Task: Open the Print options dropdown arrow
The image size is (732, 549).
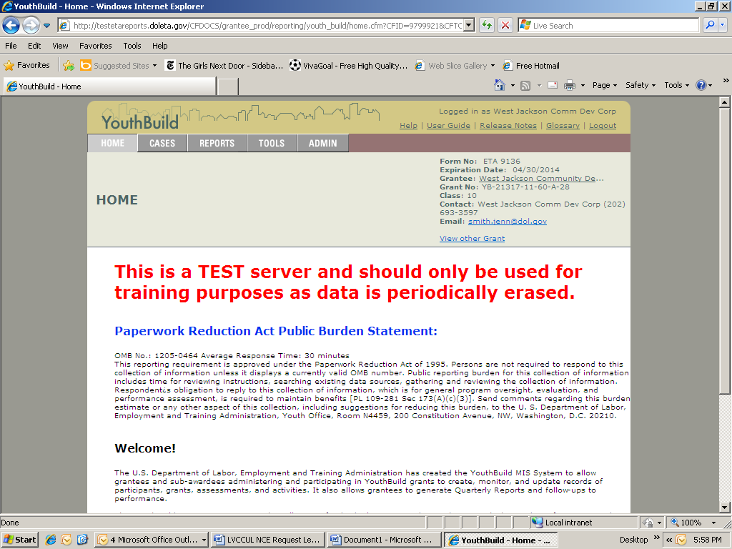Action: 583,86
